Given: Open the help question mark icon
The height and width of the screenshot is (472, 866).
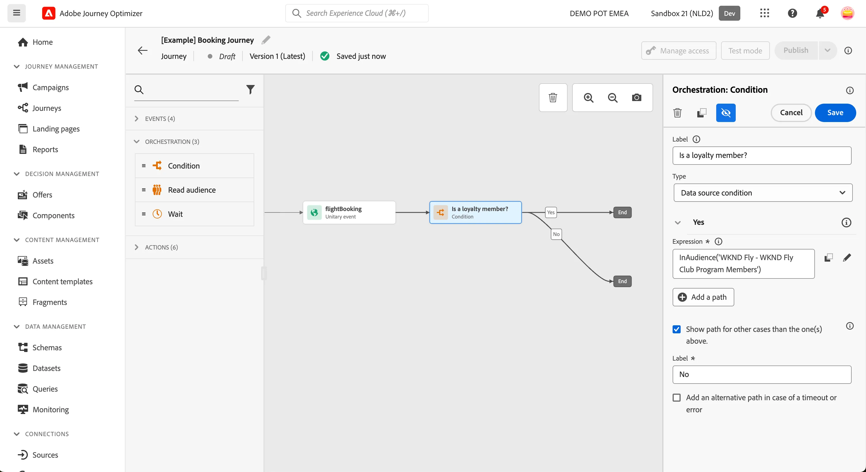Looking at the screenshot, I should [x=792, y=13].
